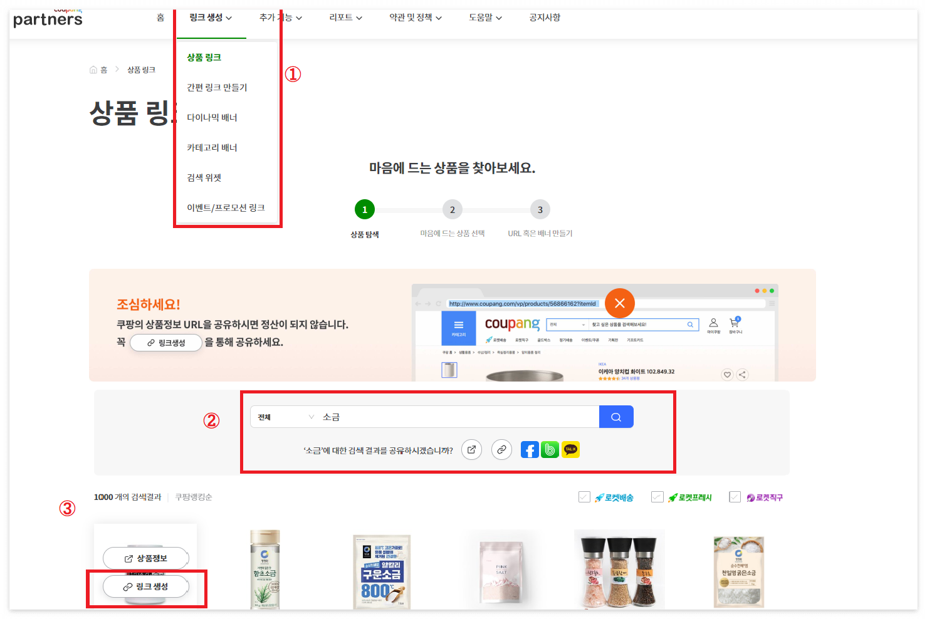The height and width of the screenshot is (619, 927).
Task: Open search results via external-link icon
Action: pos(471,449)
